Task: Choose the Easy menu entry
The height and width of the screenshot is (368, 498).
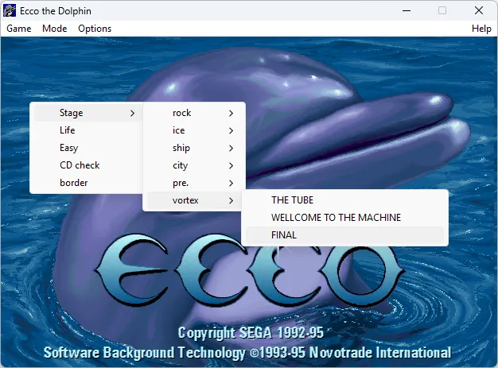Action: 87,148
